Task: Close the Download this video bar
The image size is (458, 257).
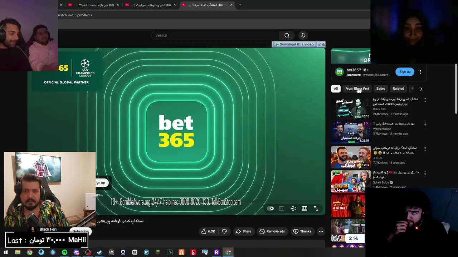Action: click(323, 44)
